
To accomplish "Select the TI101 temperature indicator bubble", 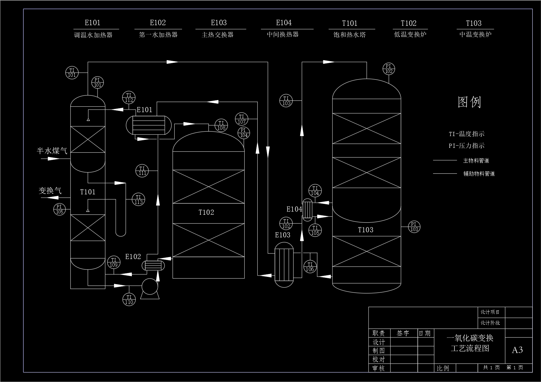I will coord(72,73).
